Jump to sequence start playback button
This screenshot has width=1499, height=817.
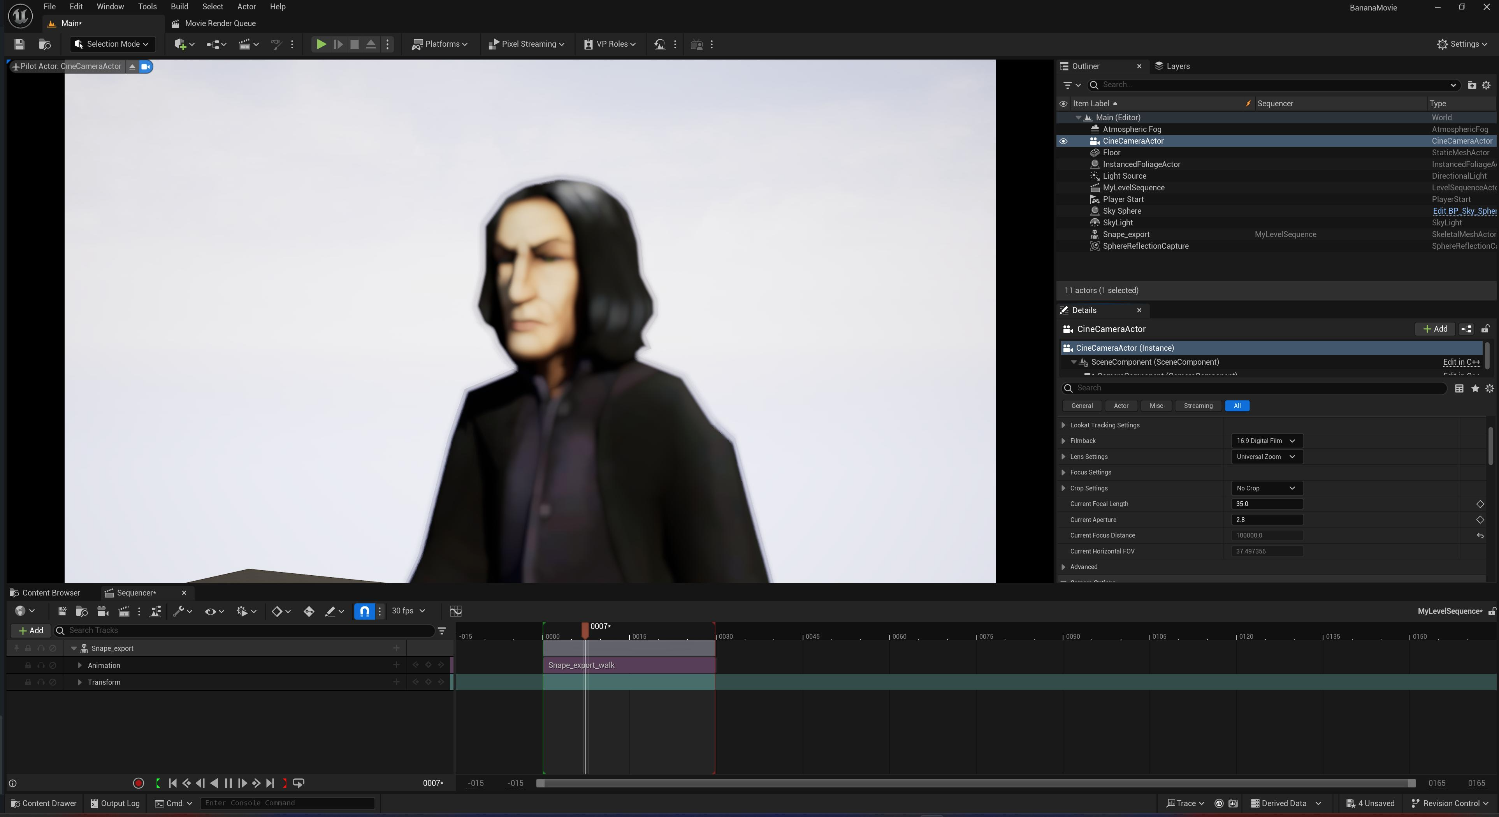tap(173, 783)
